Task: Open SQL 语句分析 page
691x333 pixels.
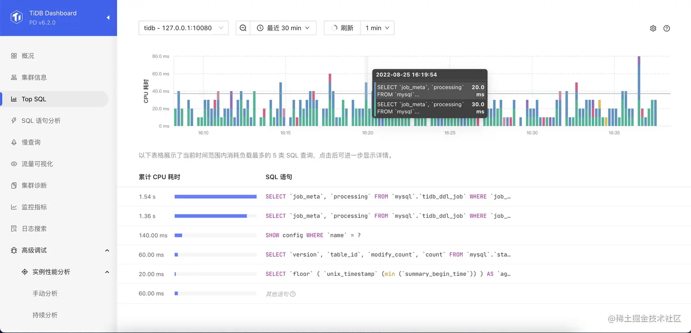Action: 55,121
